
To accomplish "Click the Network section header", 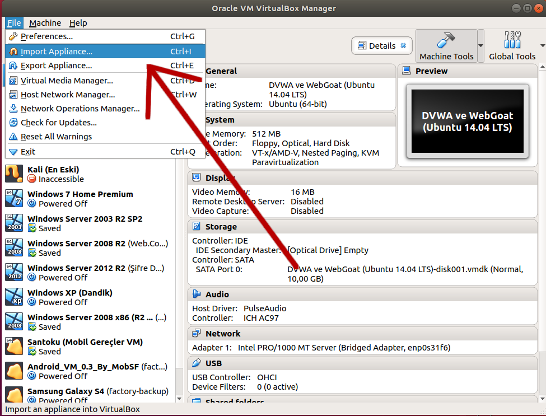I will point(362,334).
